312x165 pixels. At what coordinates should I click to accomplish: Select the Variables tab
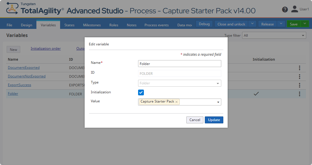48,25
